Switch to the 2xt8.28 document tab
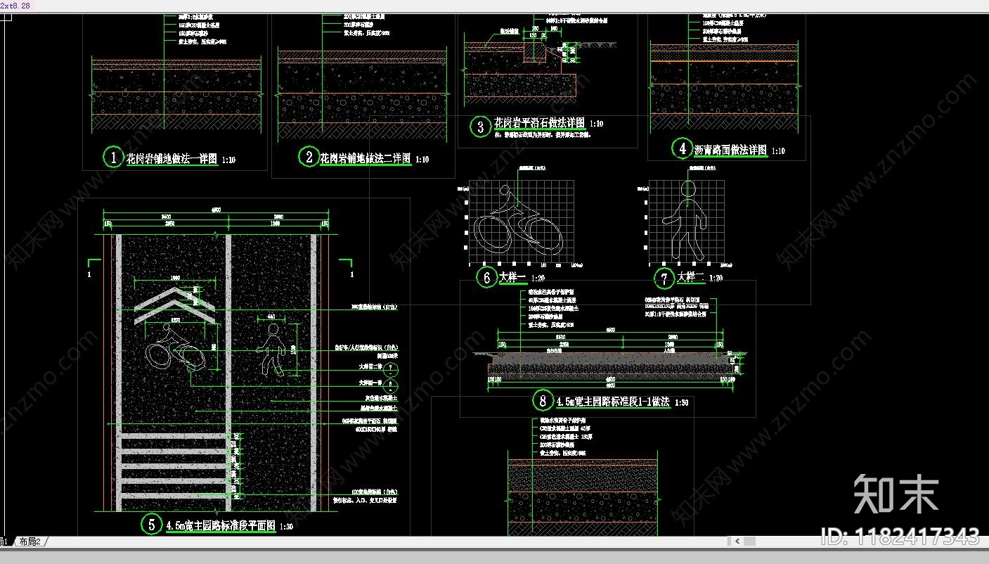This screenshot has width=989, height=564. (15, 6)
